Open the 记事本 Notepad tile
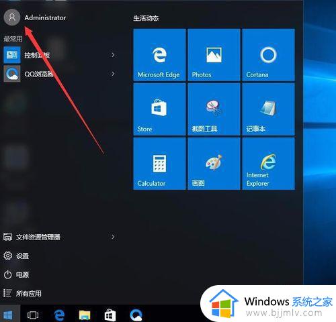The width and height of the screenshot is (336, 322). click(268, 109)
